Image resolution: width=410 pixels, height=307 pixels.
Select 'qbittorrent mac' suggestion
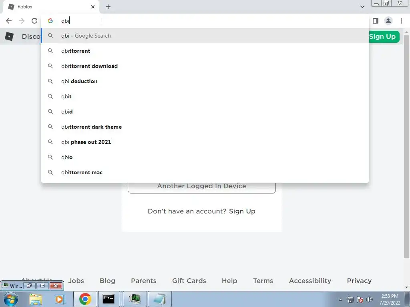point(205,172)
